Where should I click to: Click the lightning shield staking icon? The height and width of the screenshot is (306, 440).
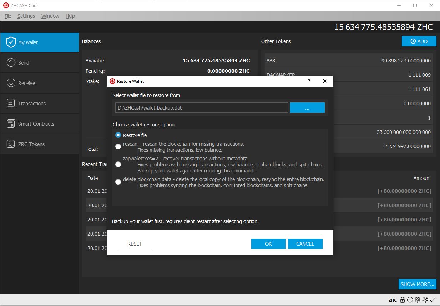pyautogui.click(x=418, y=300)
